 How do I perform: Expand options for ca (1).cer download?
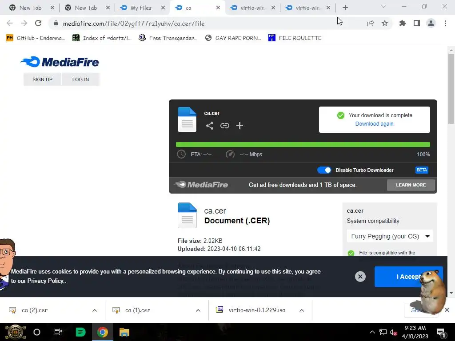click(198, 310)
